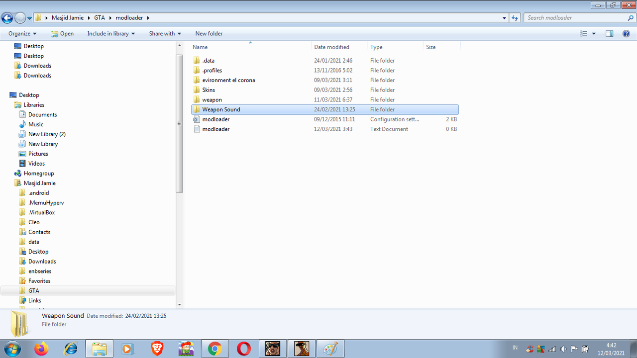Go to GTA in the address breadcrumb

(100, 18)
